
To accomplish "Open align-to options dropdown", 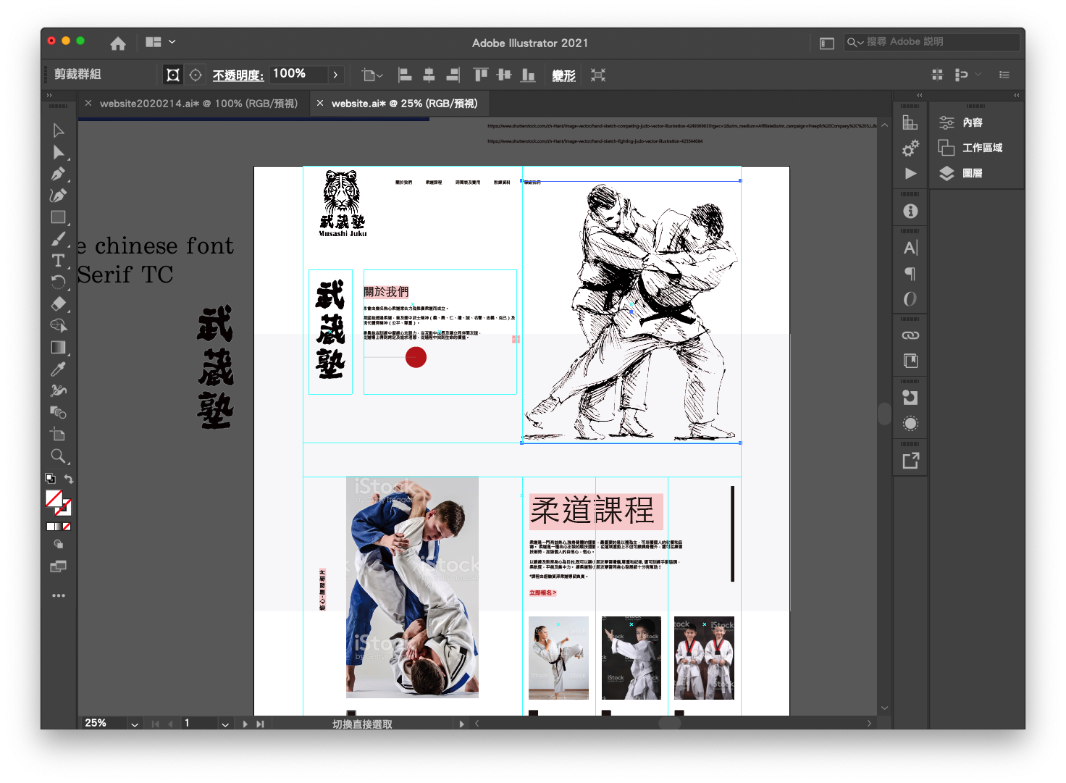I will [372, 75].
